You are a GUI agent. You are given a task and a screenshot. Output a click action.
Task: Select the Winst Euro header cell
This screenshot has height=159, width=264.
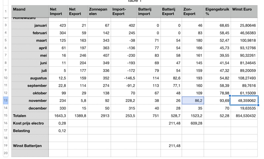244,11
